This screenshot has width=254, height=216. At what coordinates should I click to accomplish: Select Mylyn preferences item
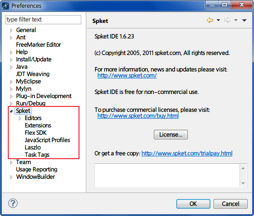click(23, 89)
